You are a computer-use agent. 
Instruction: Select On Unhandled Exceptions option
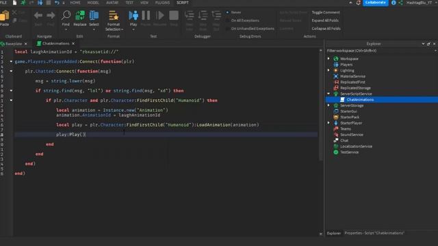[250, 29]
